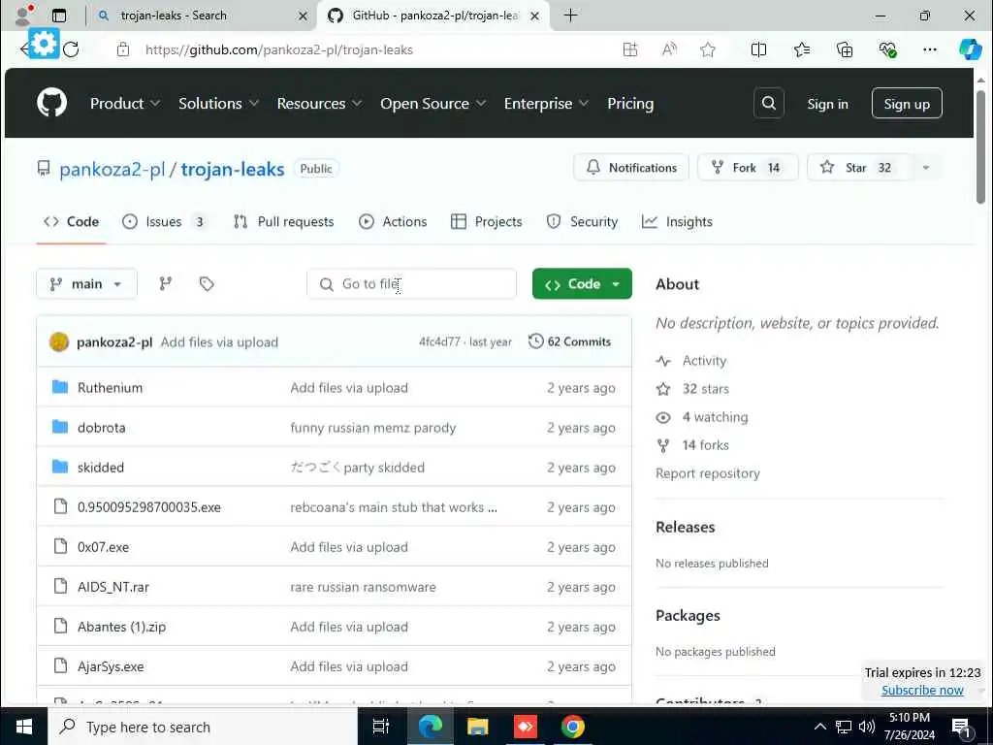This screenshot has height=745, width=993.
Task: Open a new browser tab
Action: (x=570, y=16)
